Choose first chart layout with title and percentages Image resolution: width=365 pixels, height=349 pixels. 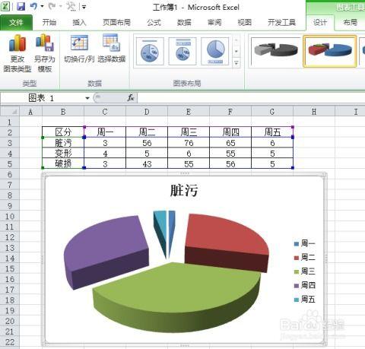point(150,51)
